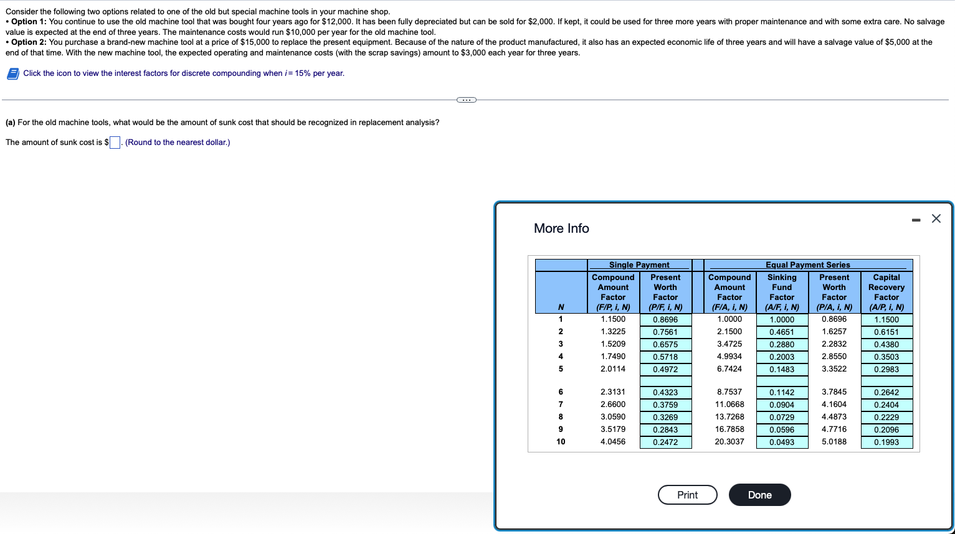Screen dimensions: 955x534
Task: Click the cell 0.2472
Action: tap(665, 442)
